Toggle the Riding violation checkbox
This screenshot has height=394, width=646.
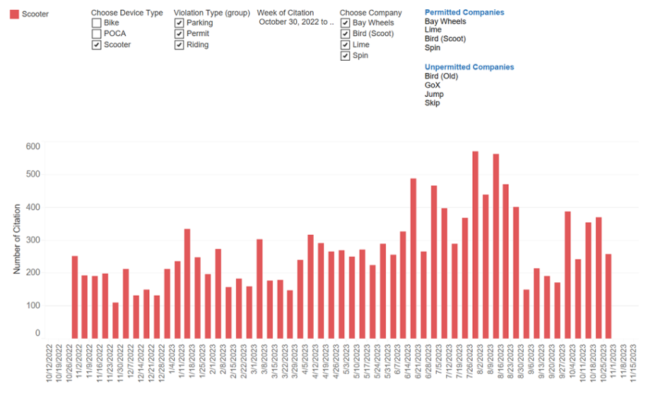click(180, 45)
